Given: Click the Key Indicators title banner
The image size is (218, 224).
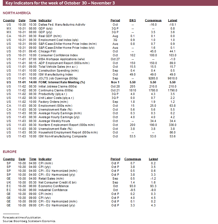Looking at the screenshot, I should click(x=60, y=3).
